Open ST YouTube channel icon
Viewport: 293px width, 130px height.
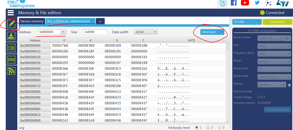(245, 2)
